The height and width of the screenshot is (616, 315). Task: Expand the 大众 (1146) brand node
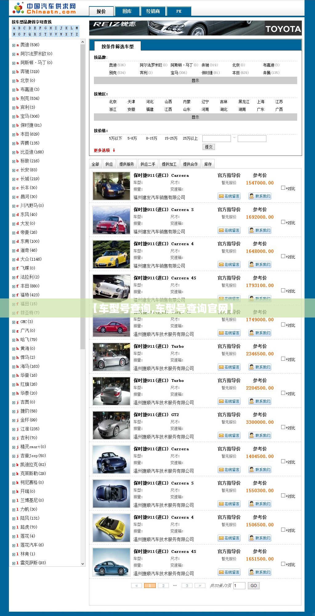(x=14, y=260)
